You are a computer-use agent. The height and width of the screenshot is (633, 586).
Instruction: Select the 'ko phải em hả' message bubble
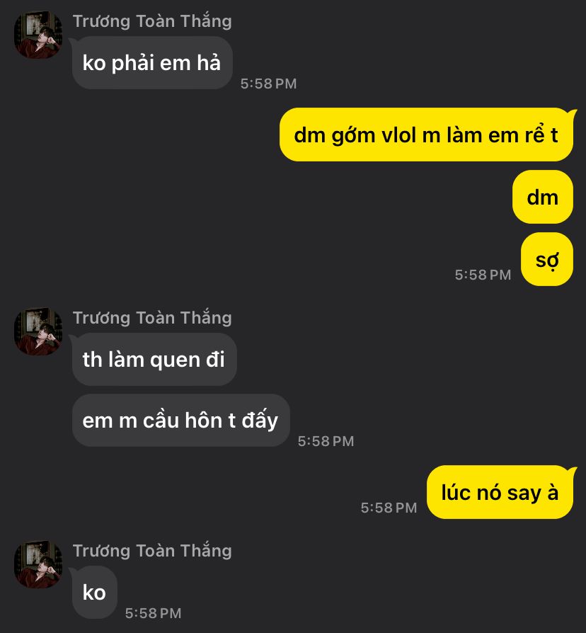[x=152, y=63]
